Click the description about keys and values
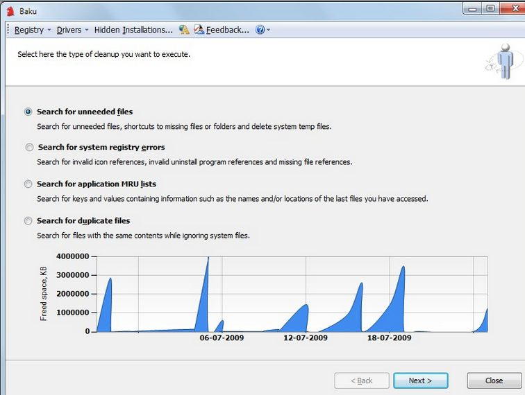 pos(233,198)
